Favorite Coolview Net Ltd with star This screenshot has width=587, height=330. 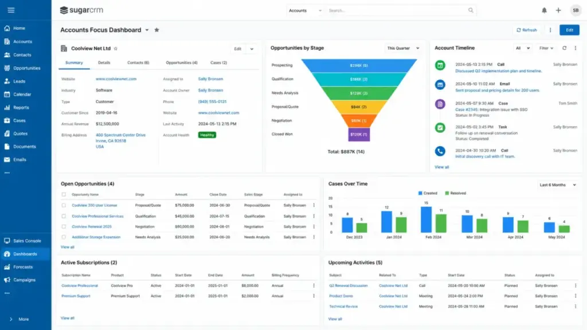pos(116,49)
